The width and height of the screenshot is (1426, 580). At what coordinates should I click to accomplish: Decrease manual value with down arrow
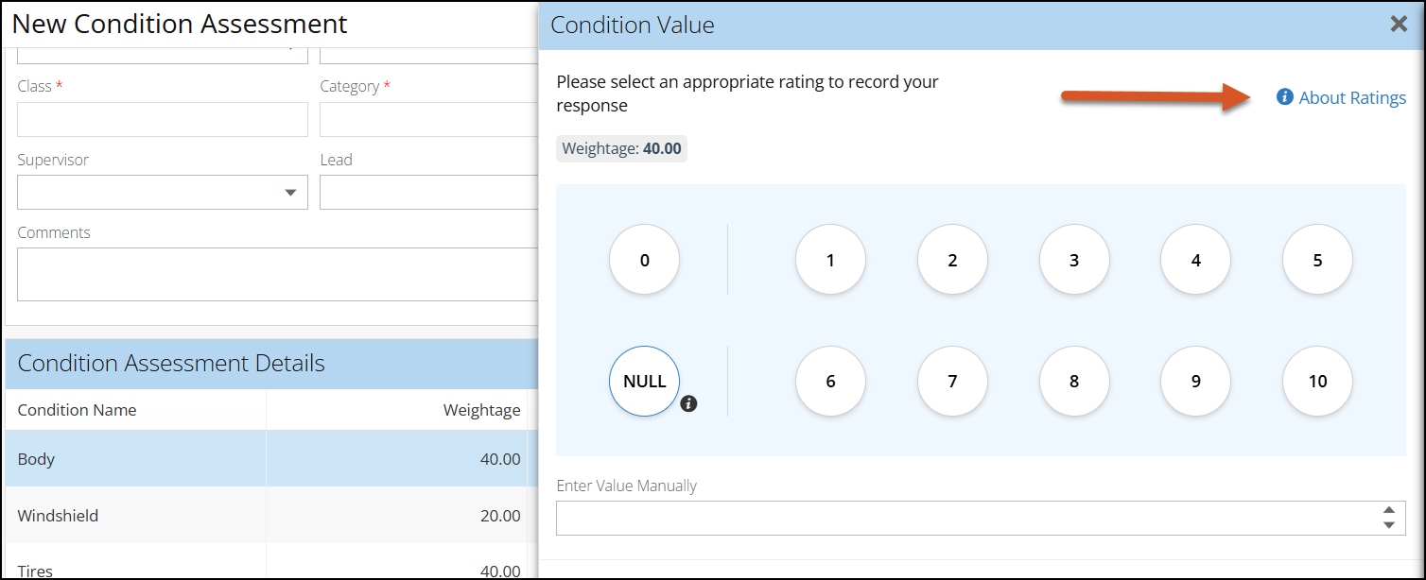coord(1388,525)
